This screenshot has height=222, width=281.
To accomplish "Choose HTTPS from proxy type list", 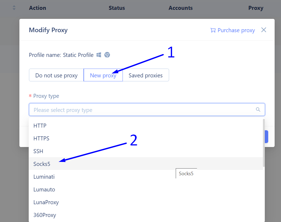I will pos(146,138).
